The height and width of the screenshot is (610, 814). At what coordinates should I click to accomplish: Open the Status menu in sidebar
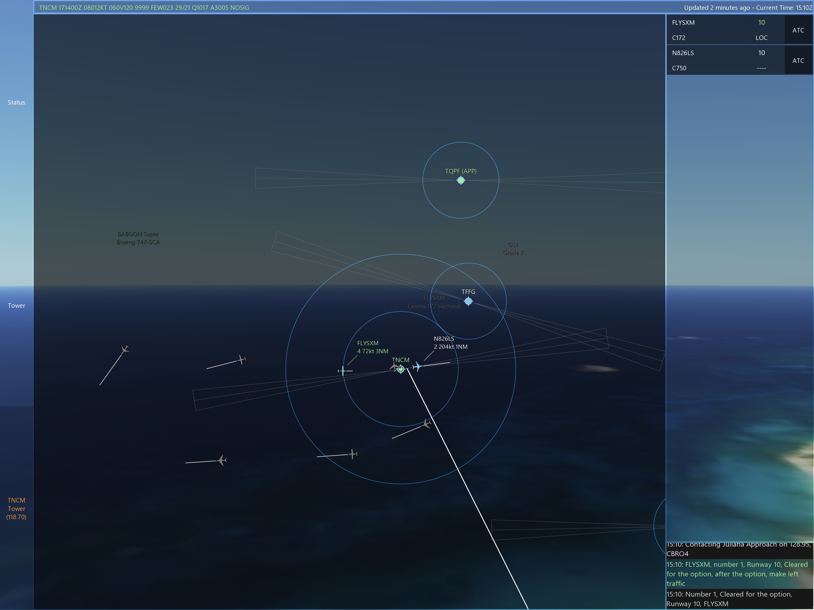tap(17, 102)
